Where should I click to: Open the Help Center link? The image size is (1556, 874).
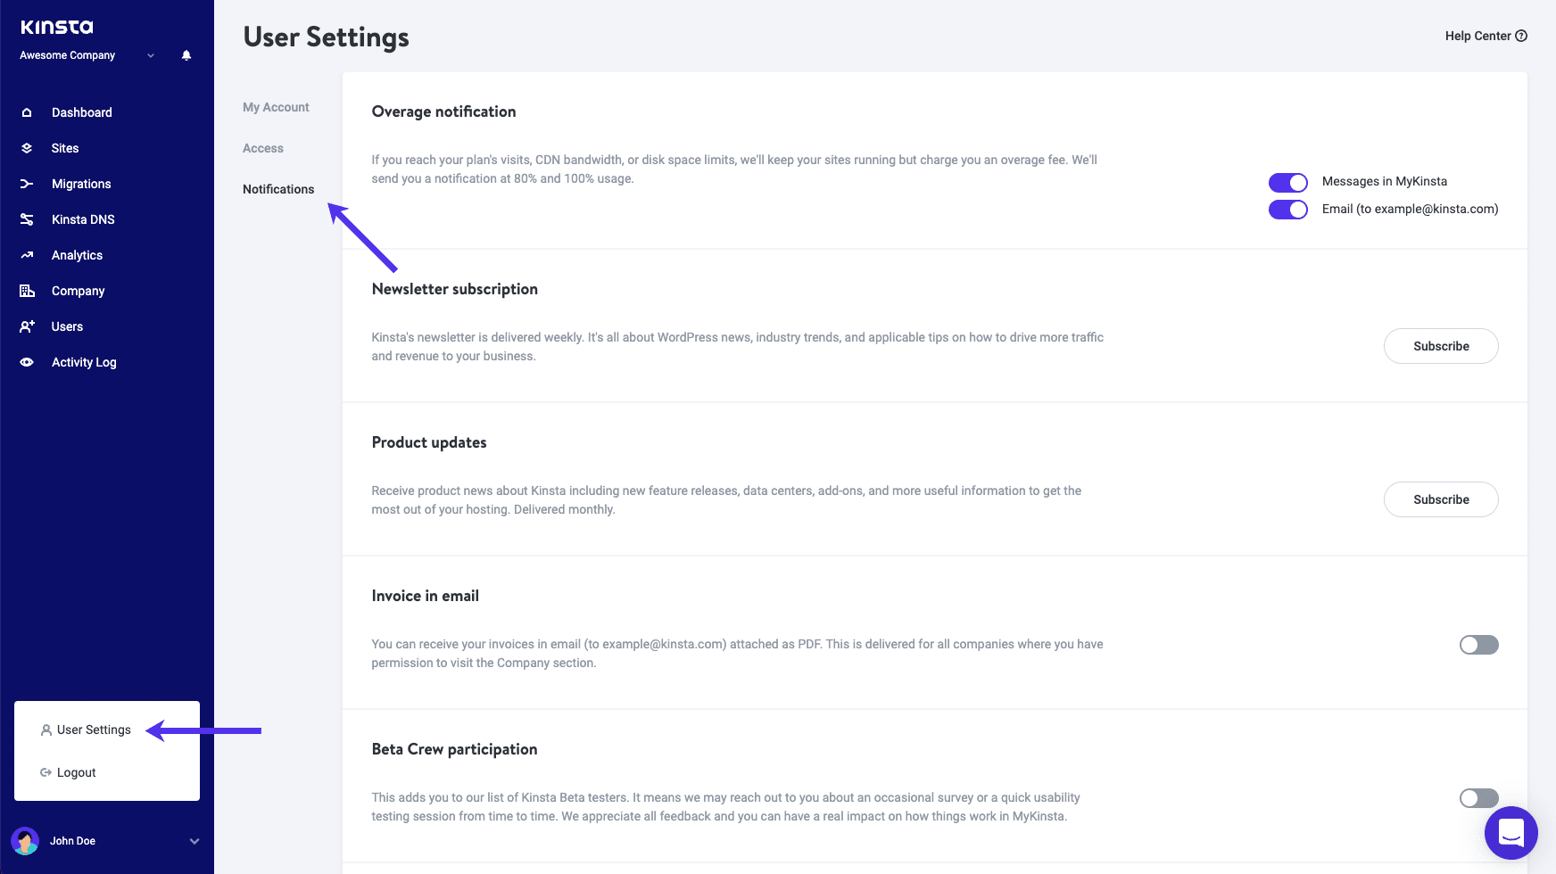[x=1486, y=36]
